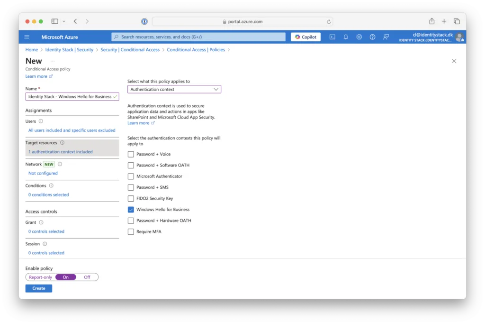
Task: Click 0 controls selected under Grant
Action: click(46, 231)
